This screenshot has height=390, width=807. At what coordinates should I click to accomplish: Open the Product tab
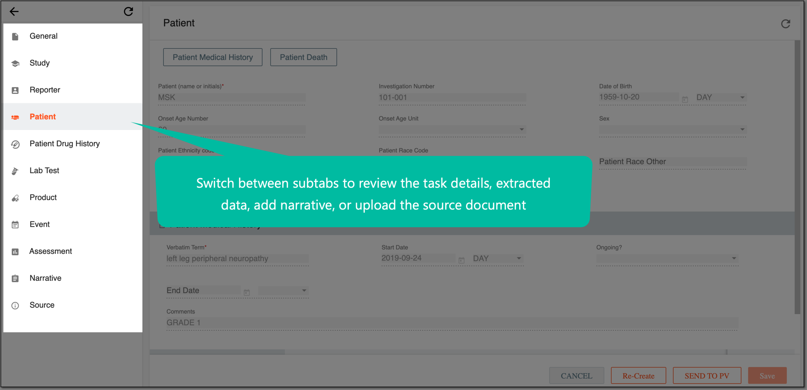tap(73, 197)
